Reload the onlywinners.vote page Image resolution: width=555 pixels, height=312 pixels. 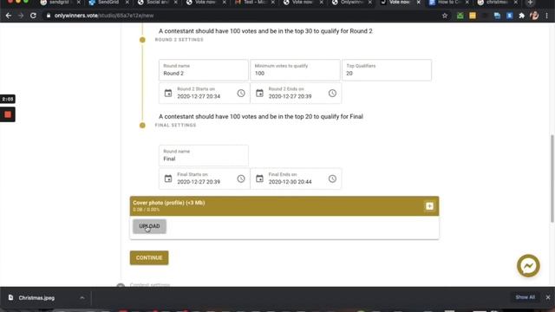point(33,16)
